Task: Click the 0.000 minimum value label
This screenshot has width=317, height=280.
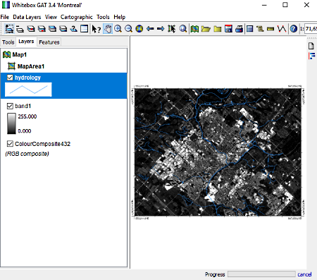Action: pyautogui.click(x=25, y=131)
